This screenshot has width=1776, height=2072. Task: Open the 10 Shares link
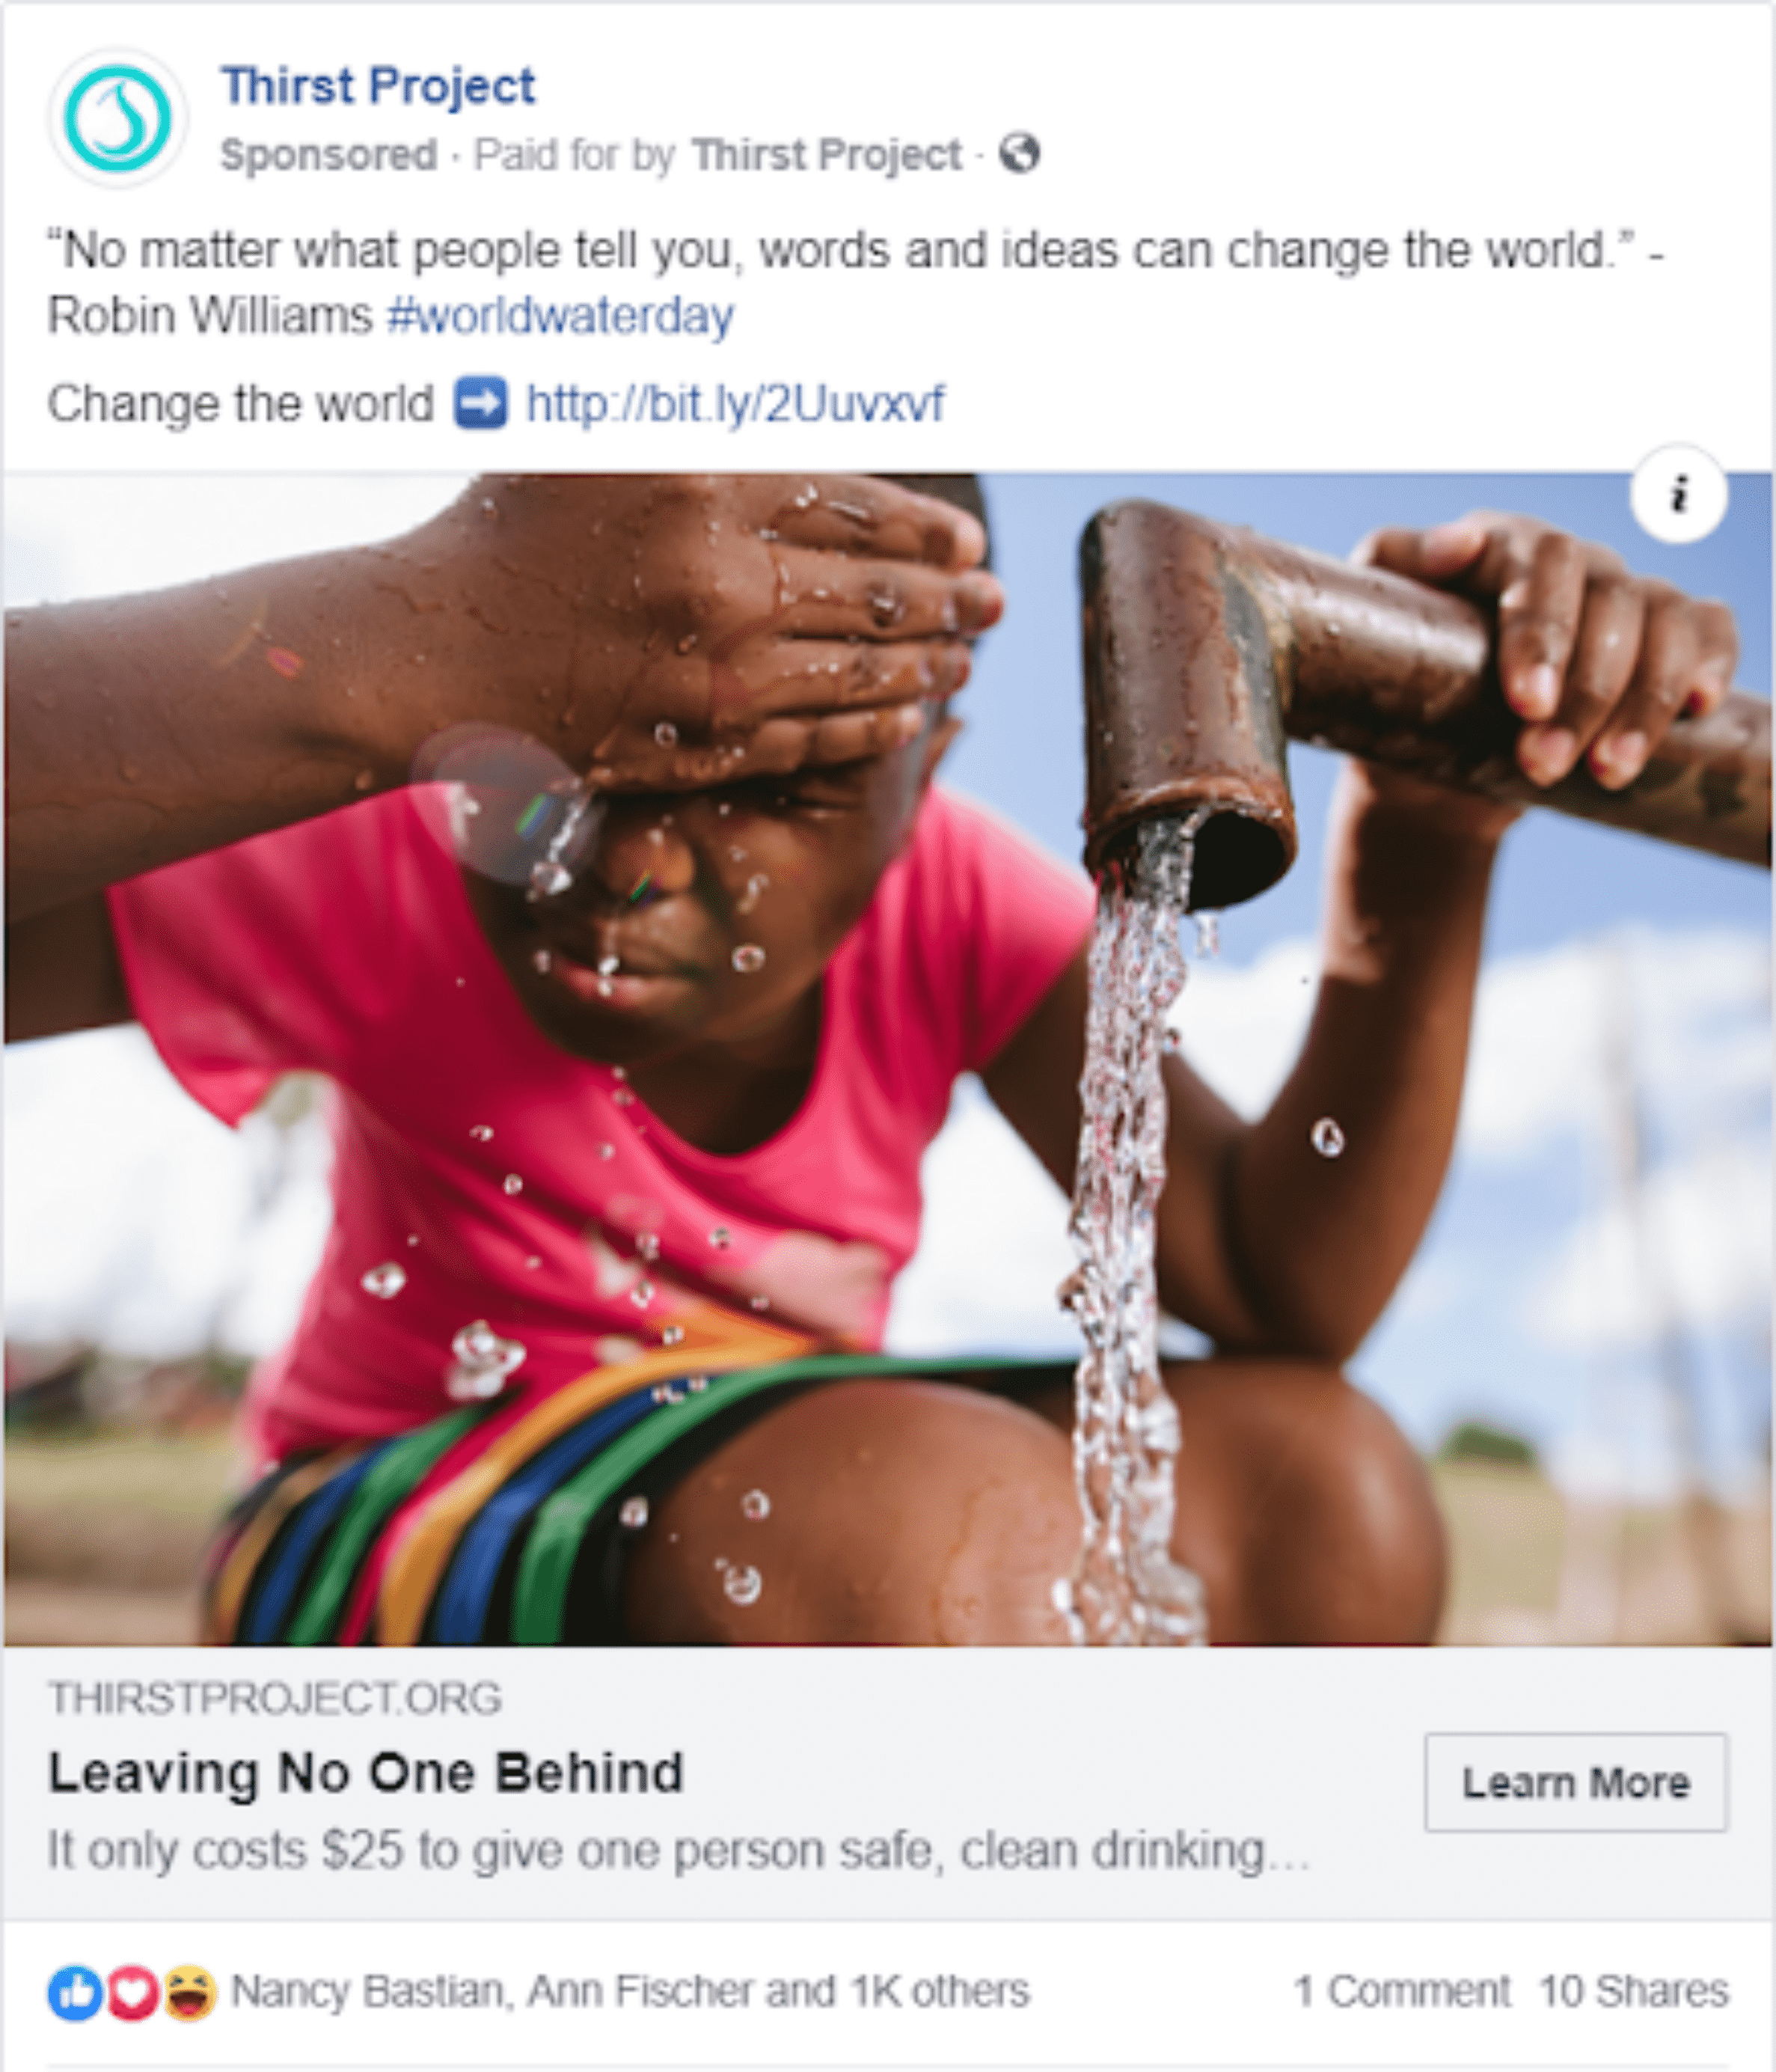(1634, 1991)
